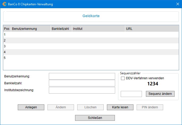The height and width of the screenshot is (125, 182).
Task: Enable DDV-Verfahren verwenden checkbox
Action: click(x=123, y=78)
